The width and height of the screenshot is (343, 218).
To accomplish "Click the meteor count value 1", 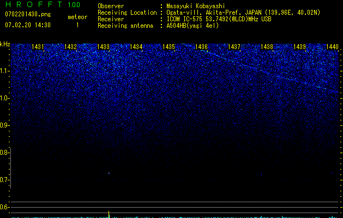I will click(x=77, y=25).
